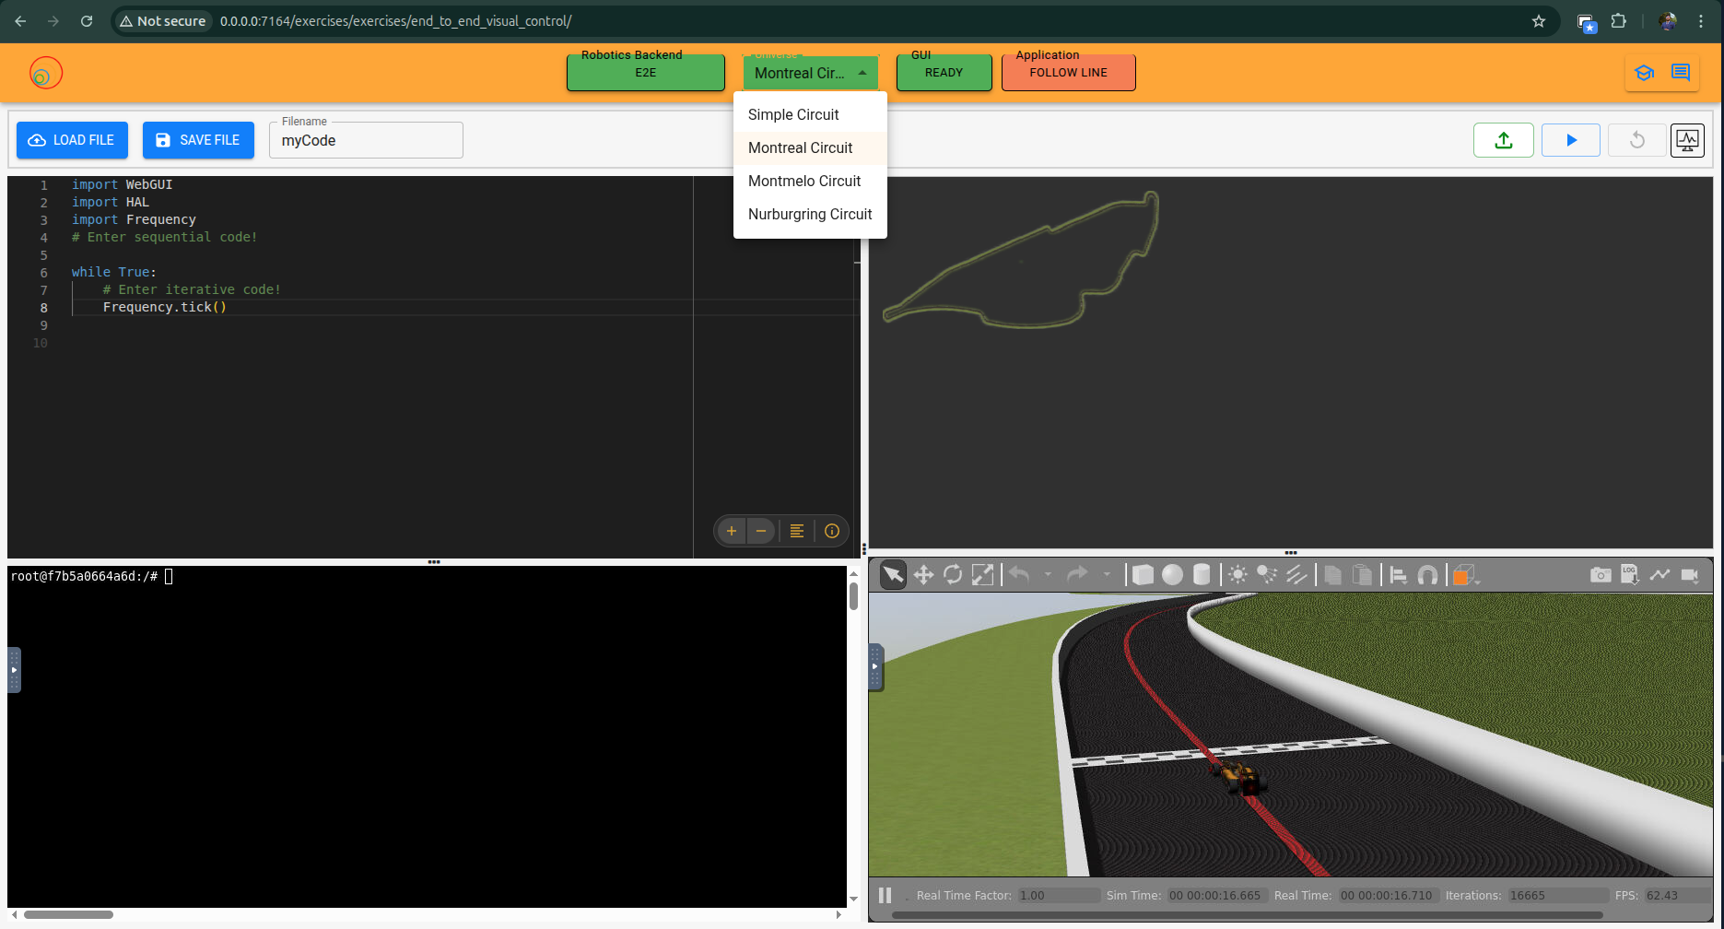The width and height of the screenshot is (1724, 929).
Task: Take a Gazebo screenshot with camera icon
Action: pyautogui.click(x=1601, y=574)
